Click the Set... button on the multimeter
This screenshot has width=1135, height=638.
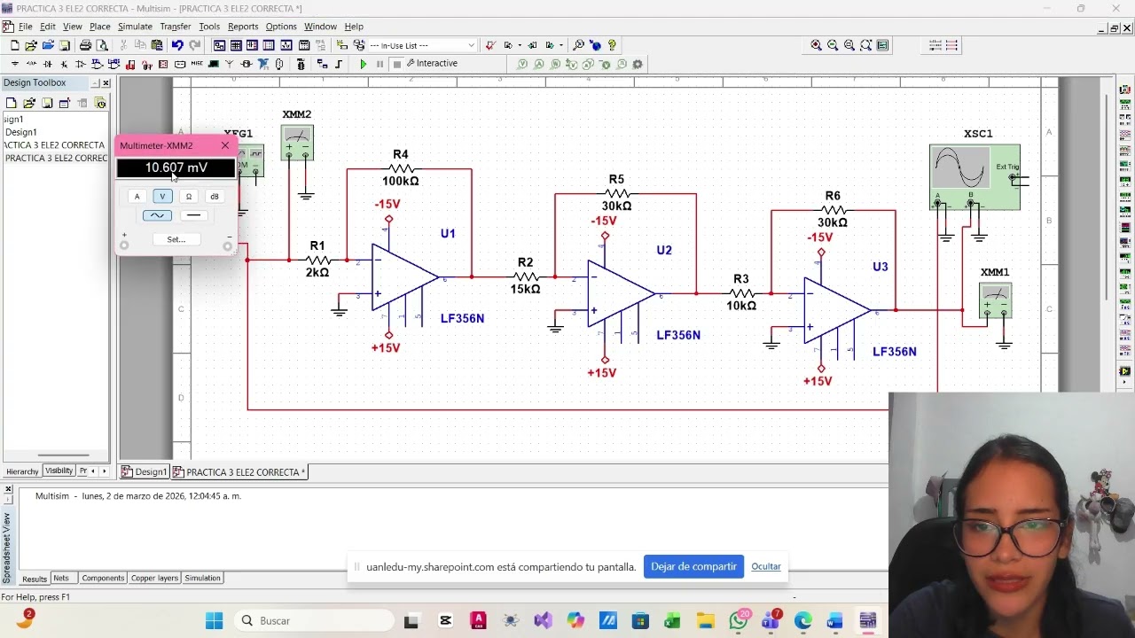[x=176, y=239]
